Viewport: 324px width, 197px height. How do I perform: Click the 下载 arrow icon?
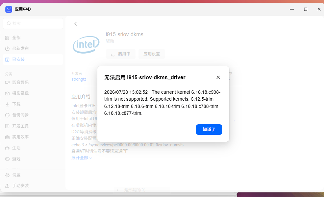pyautogui.click(x=7, y=104)
